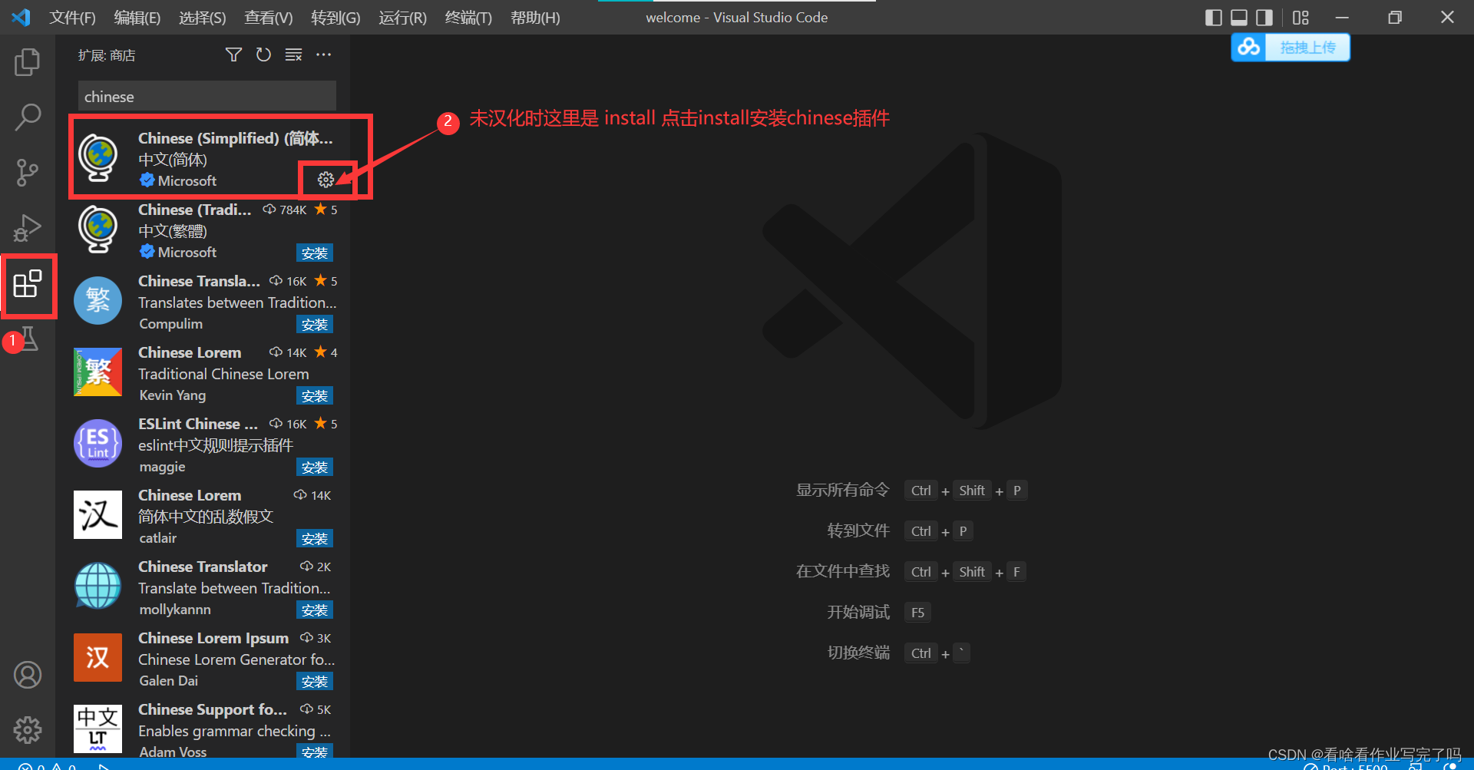Open Run and Debug view
The image size is (1474, 770).
tap(28, 228)
